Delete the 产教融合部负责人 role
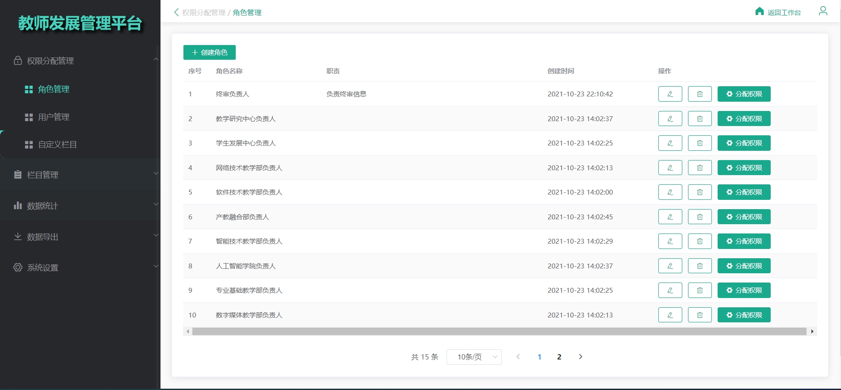The width and height of the screenshot is (841, 390). [x=700, y=217]
